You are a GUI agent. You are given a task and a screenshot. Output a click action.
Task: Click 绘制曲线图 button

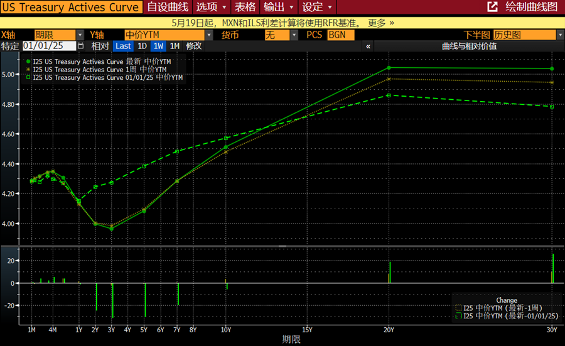531,6
